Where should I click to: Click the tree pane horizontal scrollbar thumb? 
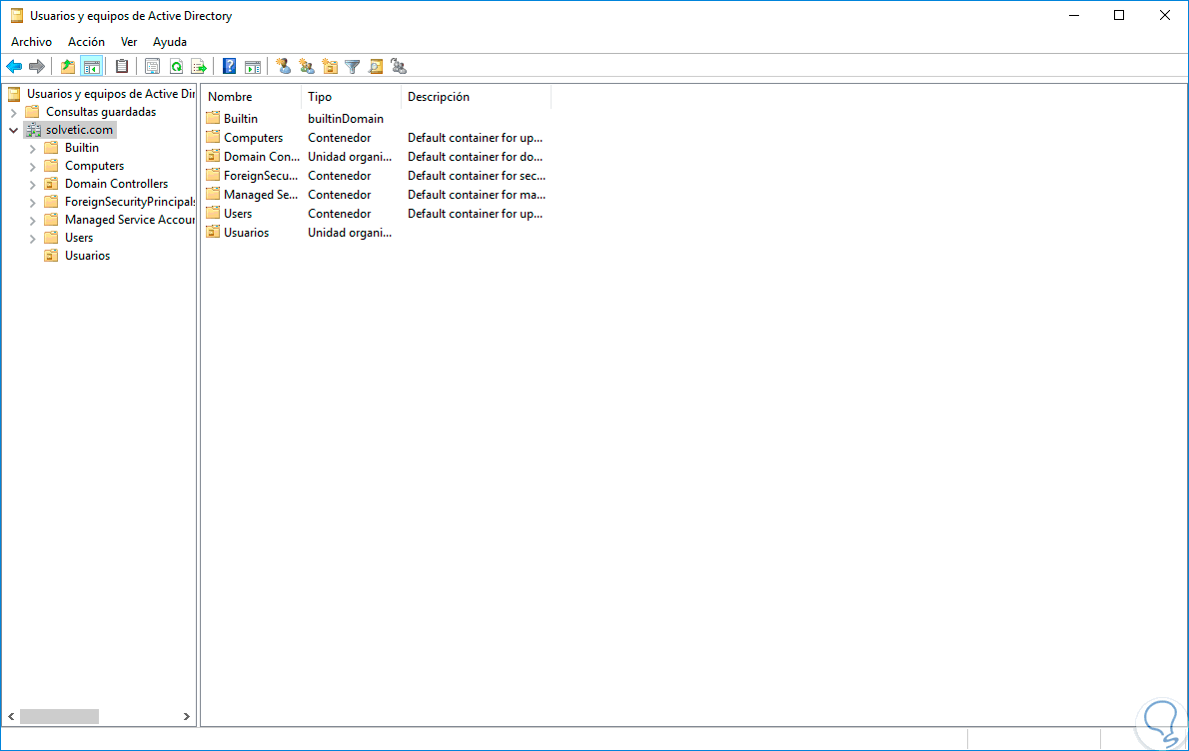[x=59, y=716]
